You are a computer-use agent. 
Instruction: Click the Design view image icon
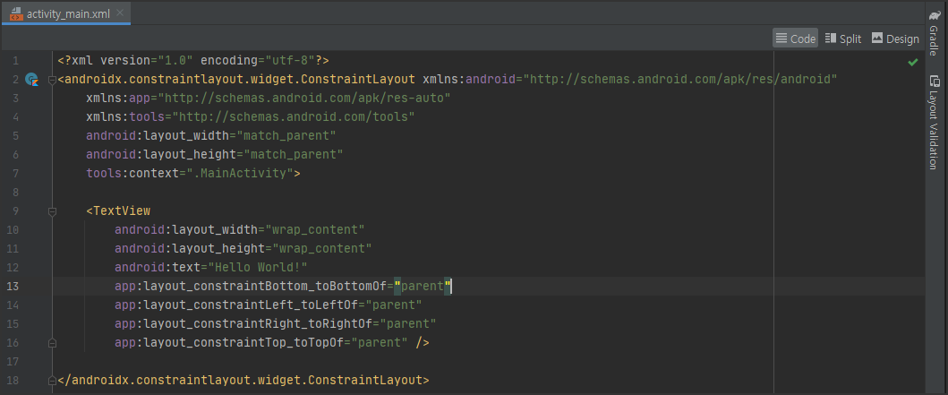tap(877, 39)
